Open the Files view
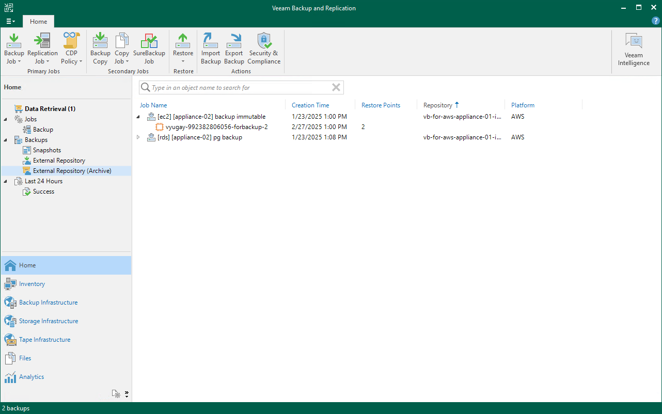This screenshot has width=662, height=414. [66, 358]
